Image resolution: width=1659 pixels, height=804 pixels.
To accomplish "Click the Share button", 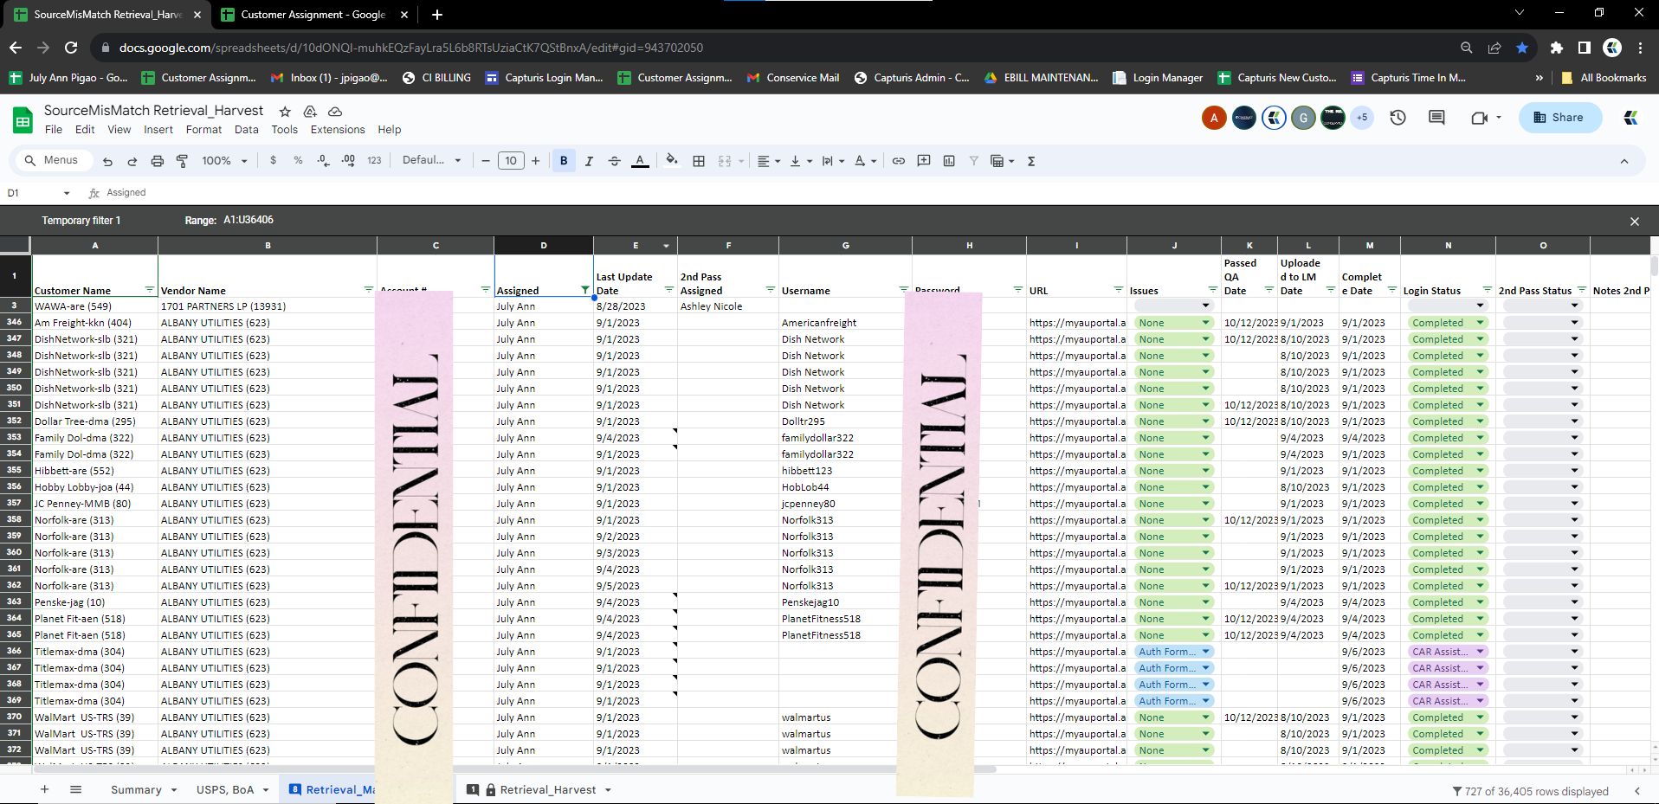I will [x=1559, y=118].
